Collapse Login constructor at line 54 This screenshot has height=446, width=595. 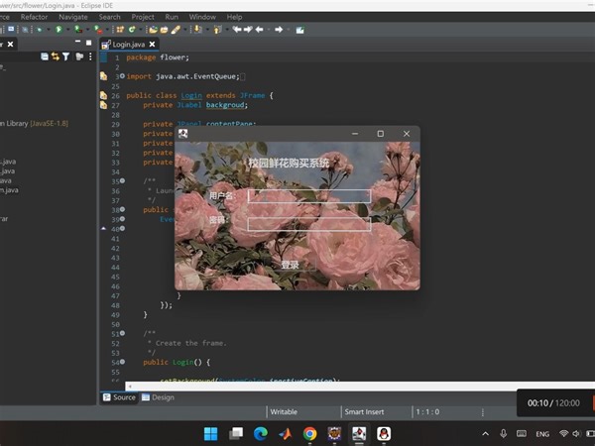pos(122,362)
